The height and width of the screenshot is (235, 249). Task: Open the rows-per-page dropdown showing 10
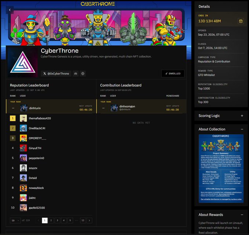15,220
